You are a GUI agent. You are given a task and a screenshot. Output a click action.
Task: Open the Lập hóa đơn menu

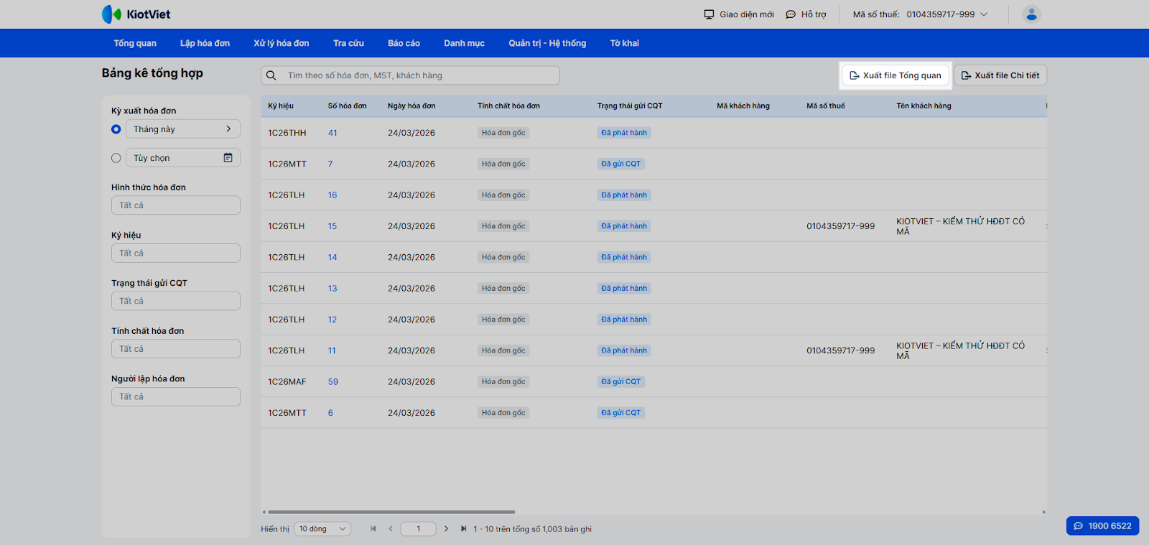pyautogui.click(x=205, y=43)
